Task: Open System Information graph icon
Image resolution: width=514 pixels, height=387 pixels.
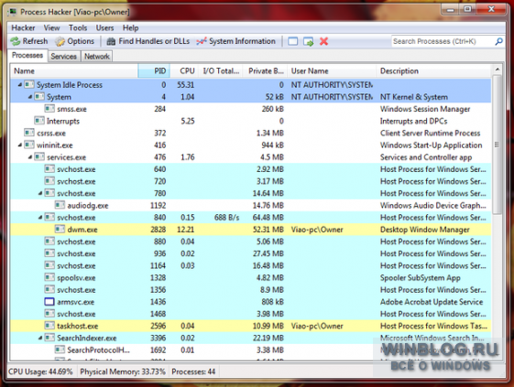Action: point(202,41)
